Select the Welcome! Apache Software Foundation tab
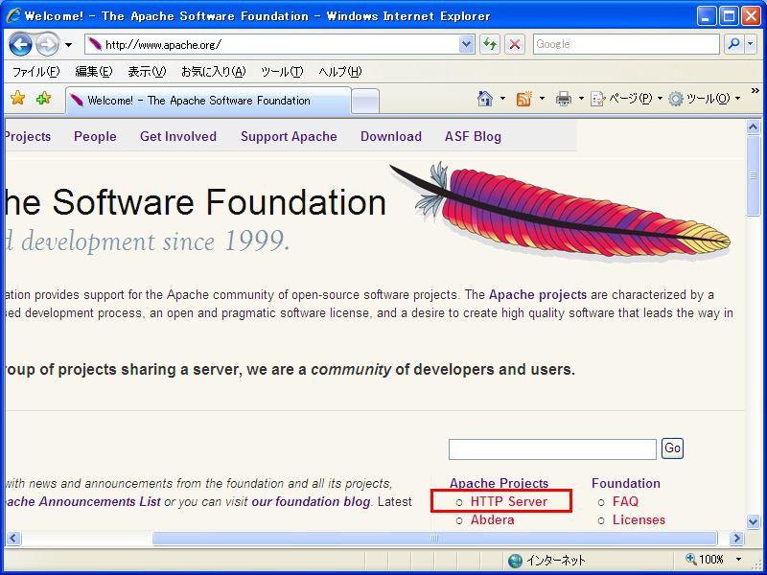 coord(208,101)
